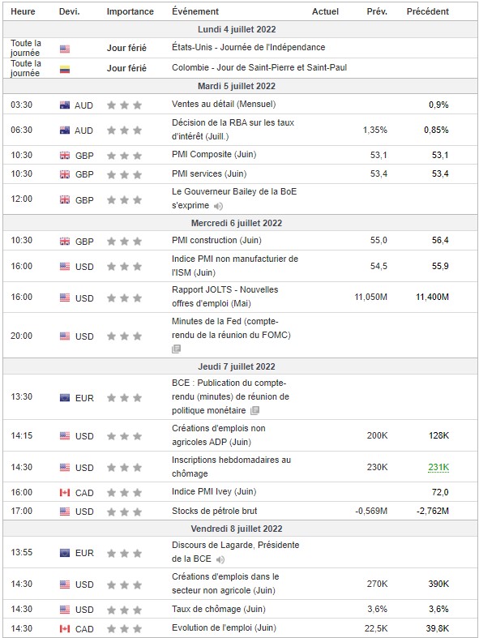The width and height of the screenshot is (479, 638).
Task: Click the speaker icon beside Bailey BoE speech
Action: tap(219, 206)
